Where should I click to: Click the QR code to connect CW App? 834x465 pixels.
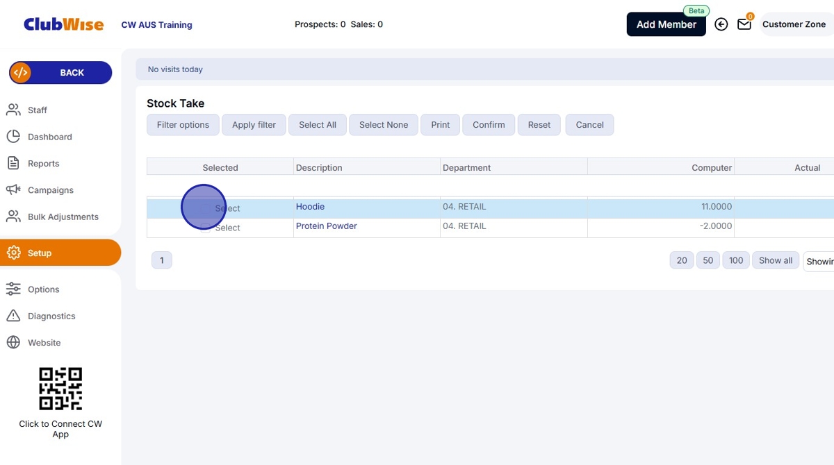pyautogui.click(x=60, y=389)
